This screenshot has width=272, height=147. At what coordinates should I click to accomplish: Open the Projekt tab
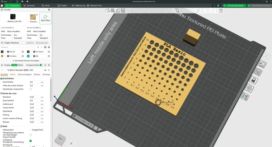(62, 6)
